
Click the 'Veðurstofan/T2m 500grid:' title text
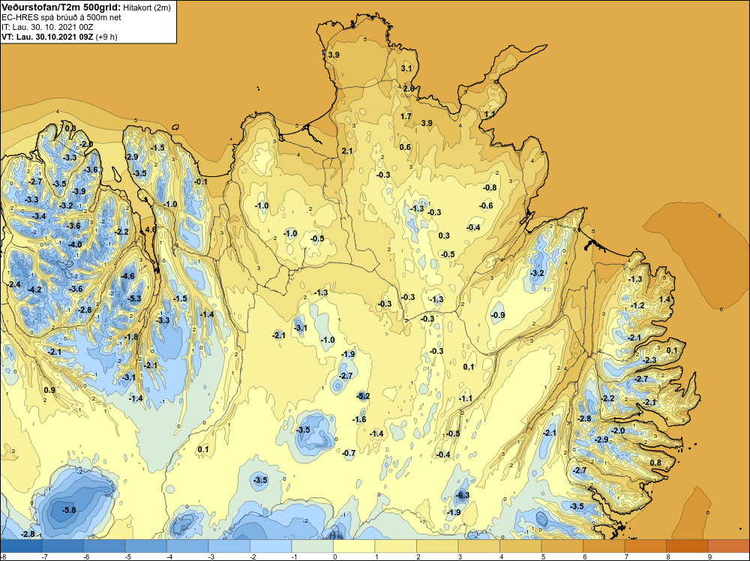pyautogui.click(x=61, y=7)
